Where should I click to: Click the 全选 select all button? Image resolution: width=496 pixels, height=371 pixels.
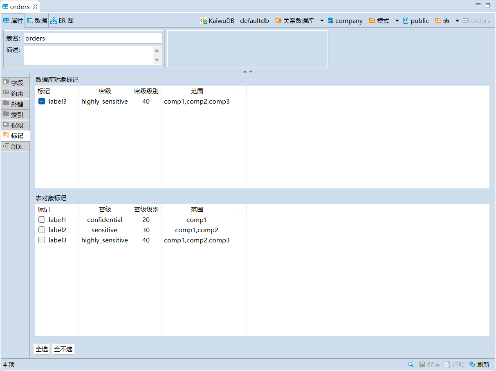coord(42,349)
